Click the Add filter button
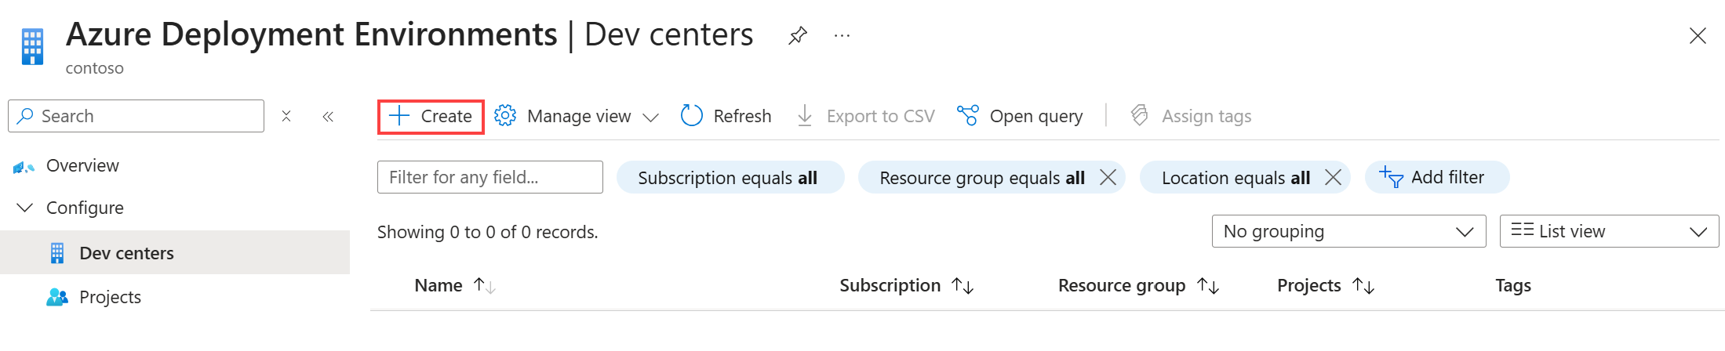1725x351 pixels. [x=1436, y=178]
